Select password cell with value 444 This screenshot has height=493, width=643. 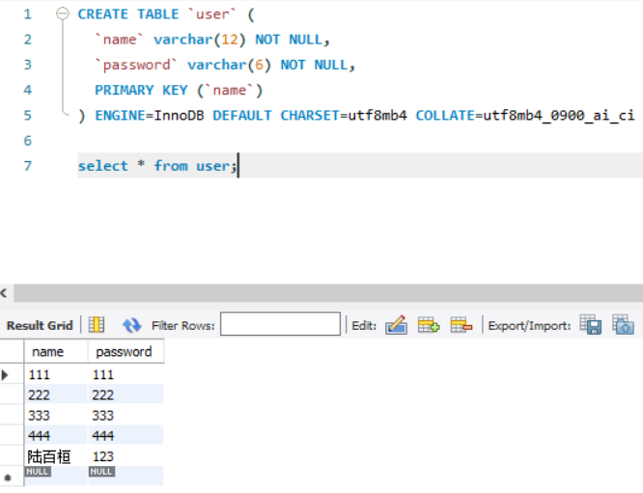point(126,435)
